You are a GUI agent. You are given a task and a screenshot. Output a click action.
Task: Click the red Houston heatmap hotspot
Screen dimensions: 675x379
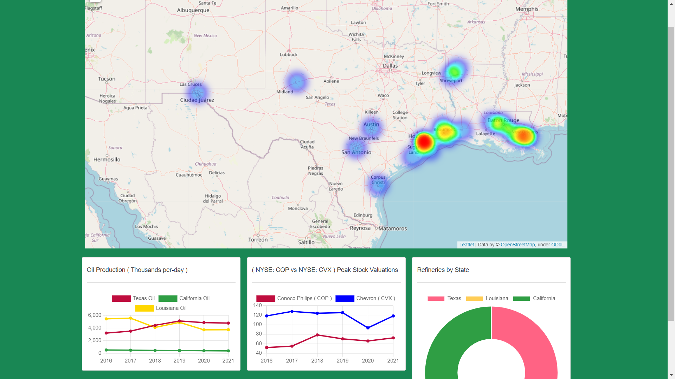(x=424, y=142)
